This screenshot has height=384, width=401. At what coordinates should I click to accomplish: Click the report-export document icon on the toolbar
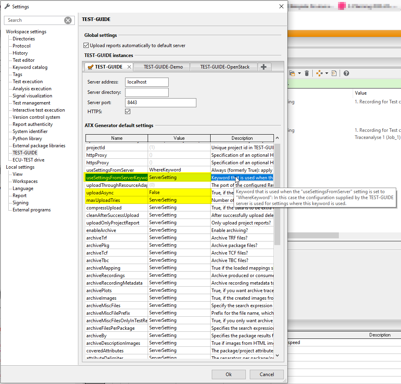(333, 73)
